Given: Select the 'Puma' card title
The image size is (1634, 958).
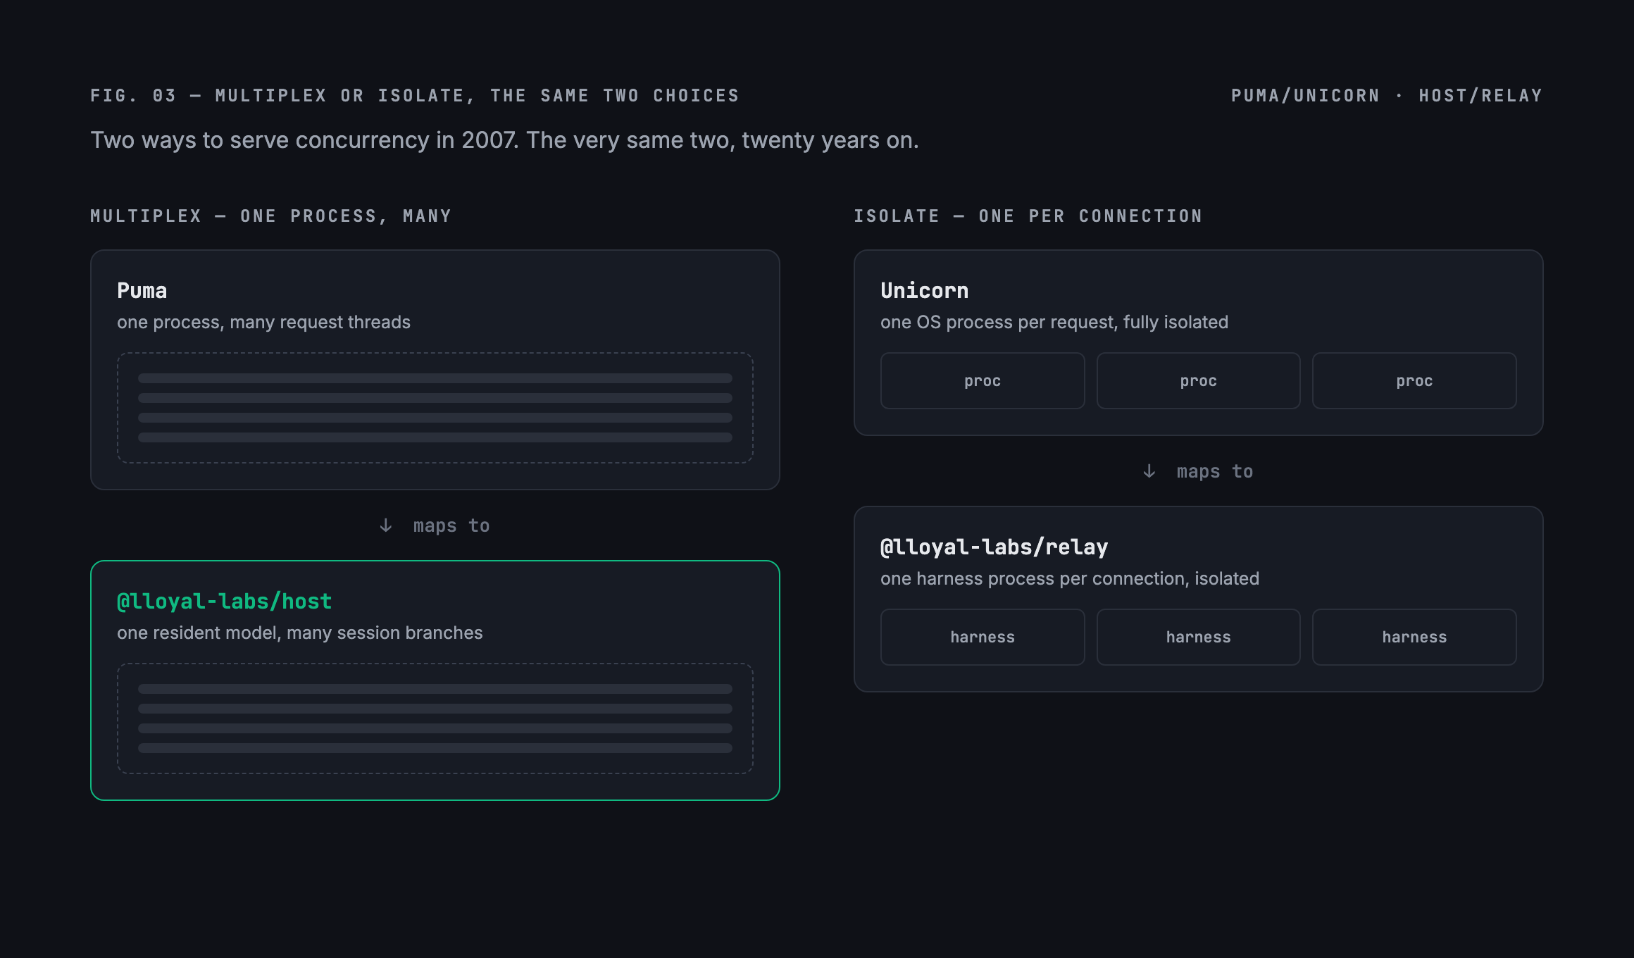Looking at the screenshot, I should 142,291.
